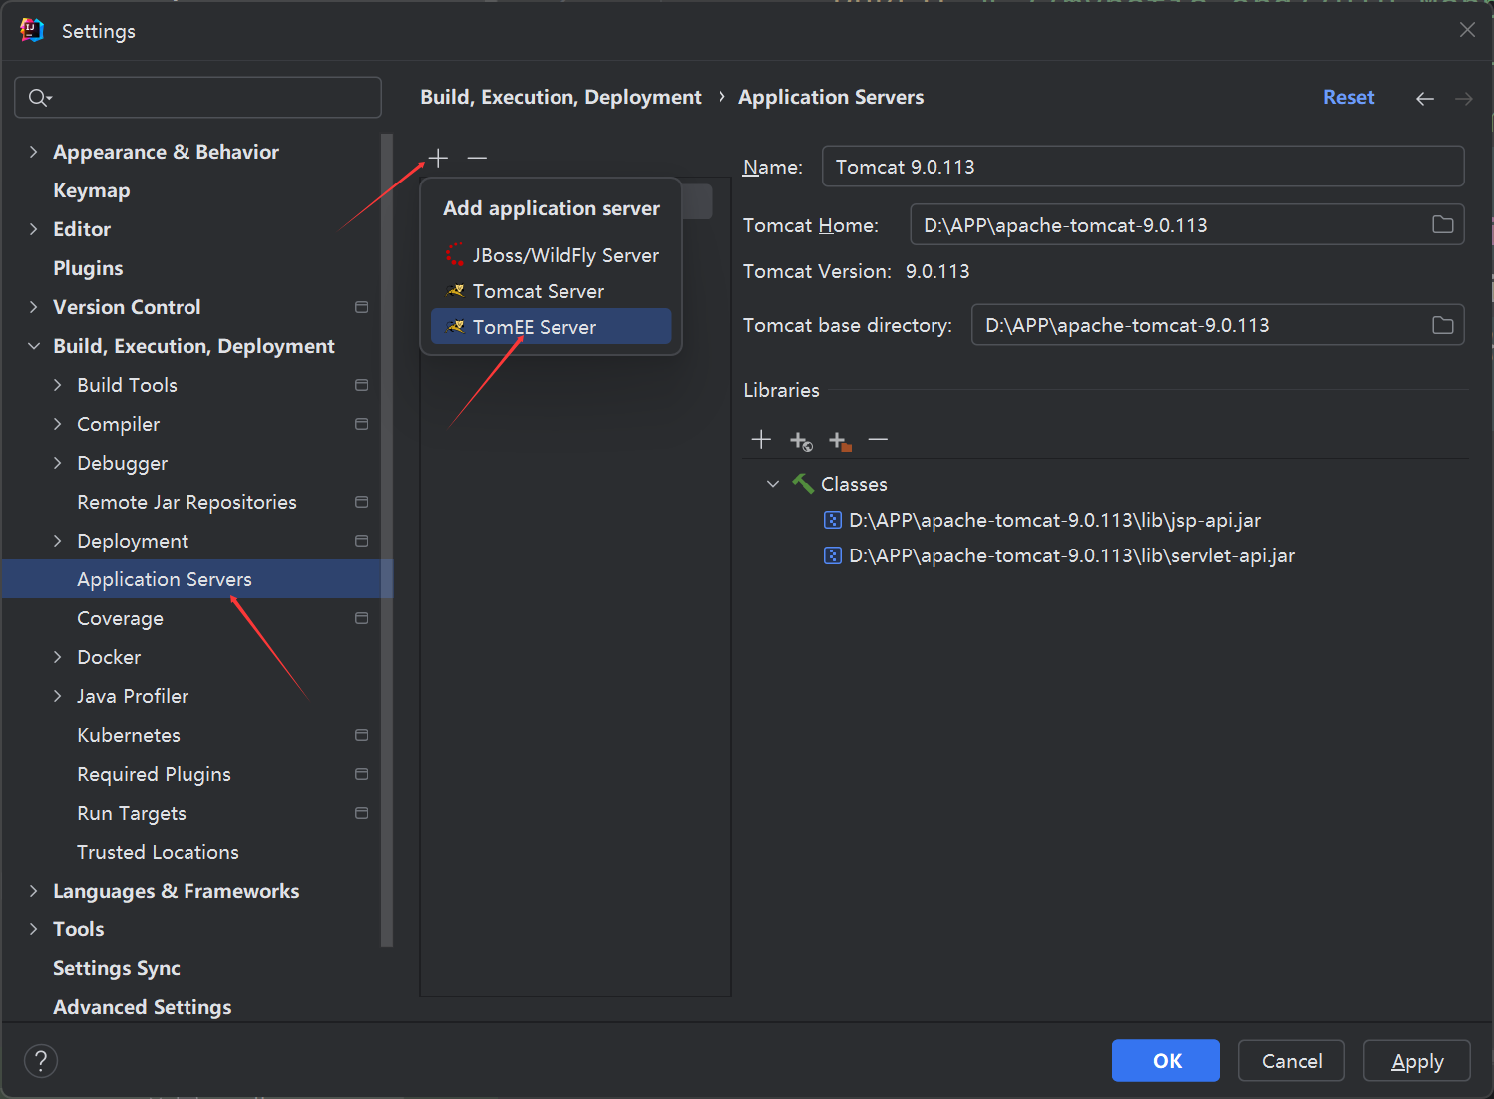This screenshot has height=1099, width=1494.
Task: Click the project-level icon beside Kubernetes
Action: coord(361,735)
